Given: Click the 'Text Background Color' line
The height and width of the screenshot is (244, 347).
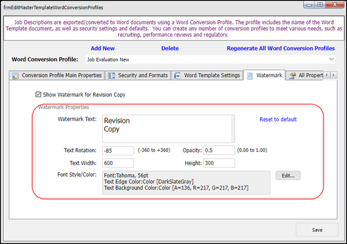Looking at the screenshot, I should coord(176,188).
